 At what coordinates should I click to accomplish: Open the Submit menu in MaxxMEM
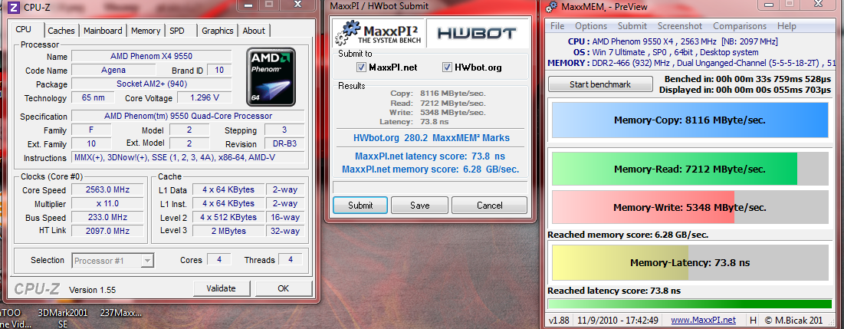(632, 26)
